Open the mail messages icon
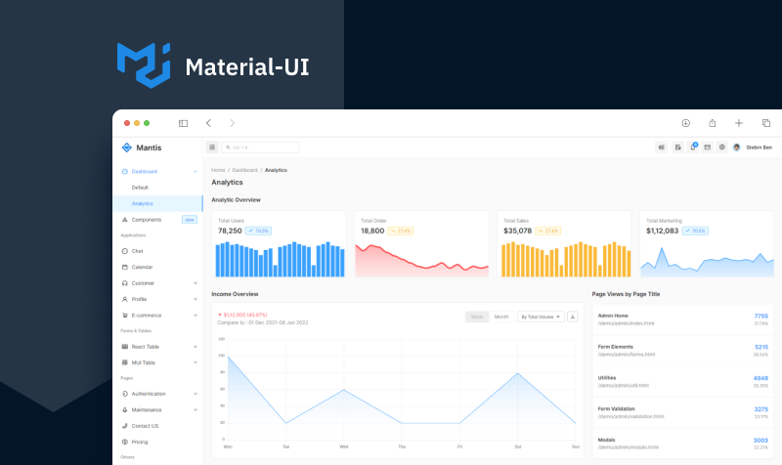Viewport: 782px width, 465px height. 707,148
